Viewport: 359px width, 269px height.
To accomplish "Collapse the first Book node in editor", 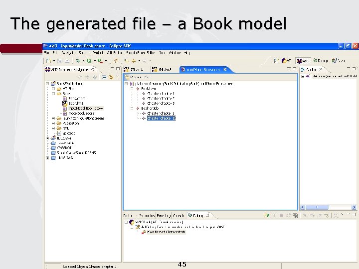I will click(x=132, y=89).
